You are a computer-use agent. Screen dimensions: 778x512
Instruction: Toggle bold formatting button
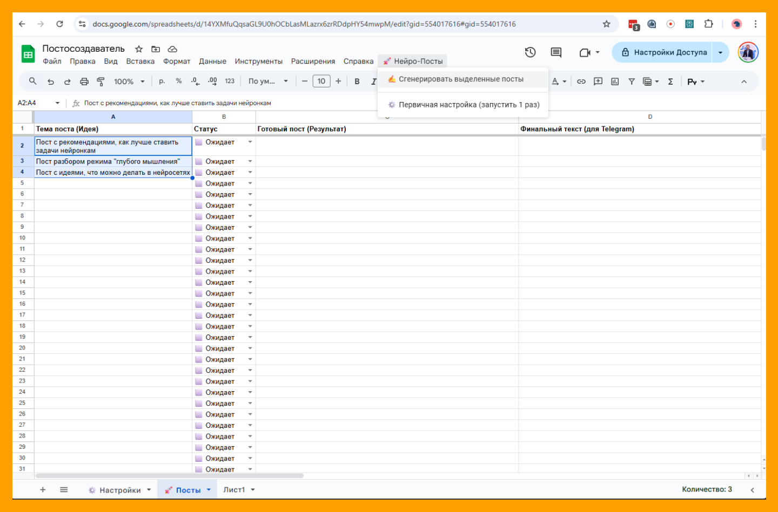pos(357,81)
